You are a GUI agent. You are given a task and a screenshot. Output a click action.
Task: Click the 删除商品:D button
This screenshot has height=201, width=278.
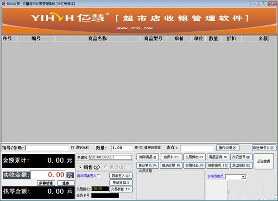(147, 157)
